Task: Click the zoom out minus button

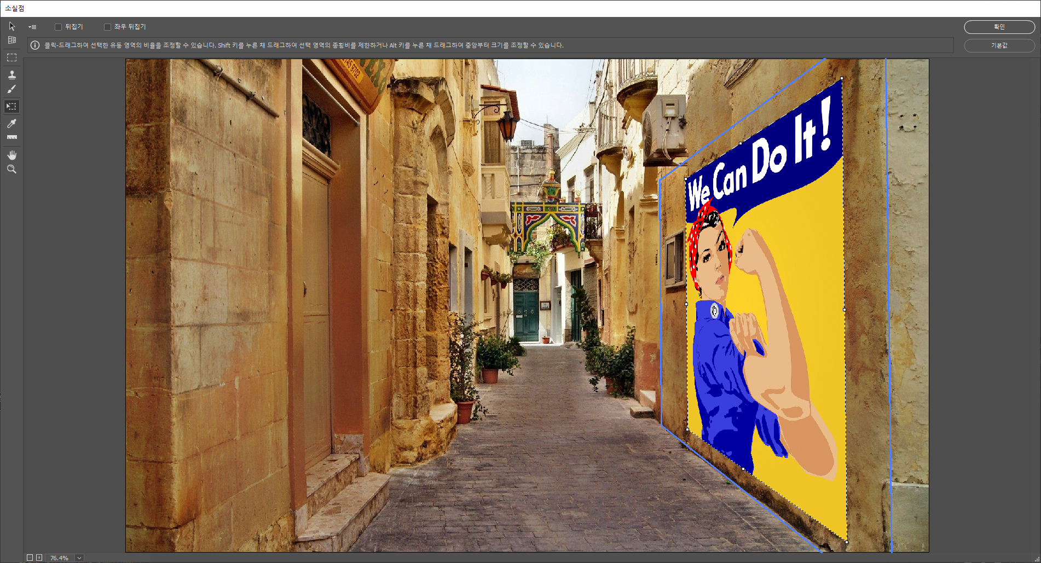Action: [x=30, y=558]
